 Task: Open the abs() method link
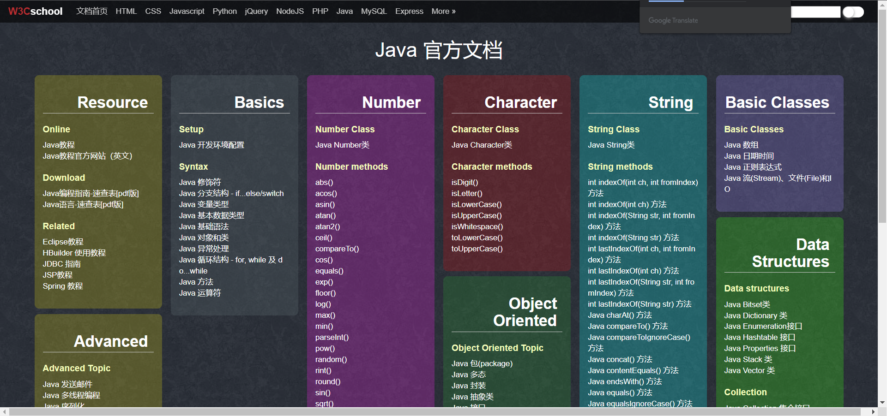click(x=324, y=182)
